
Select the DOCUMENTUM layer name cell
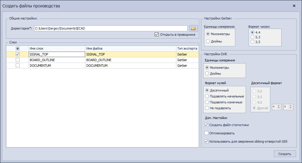[x=57, y=66]
